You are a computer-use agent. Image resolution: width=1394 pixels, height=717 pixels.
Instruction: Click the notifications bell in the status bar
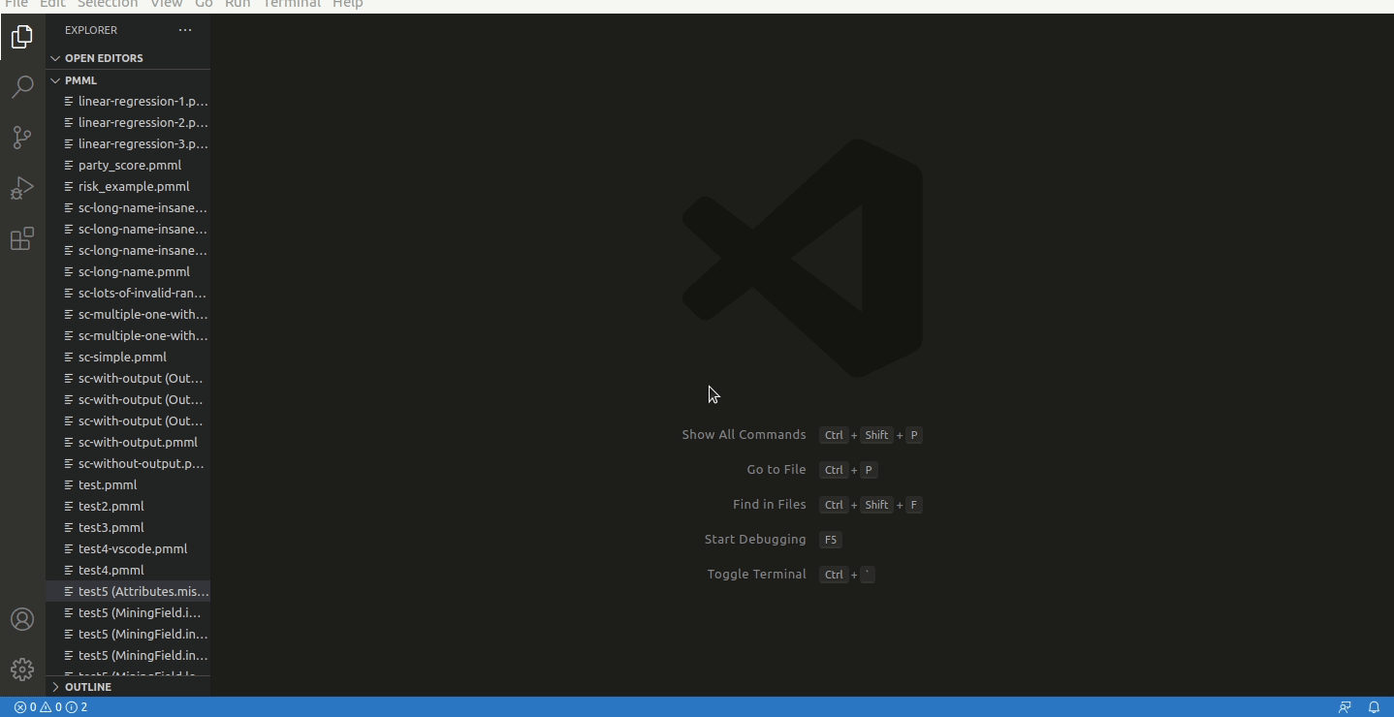pyautogui.click(x=1377, y=707)
